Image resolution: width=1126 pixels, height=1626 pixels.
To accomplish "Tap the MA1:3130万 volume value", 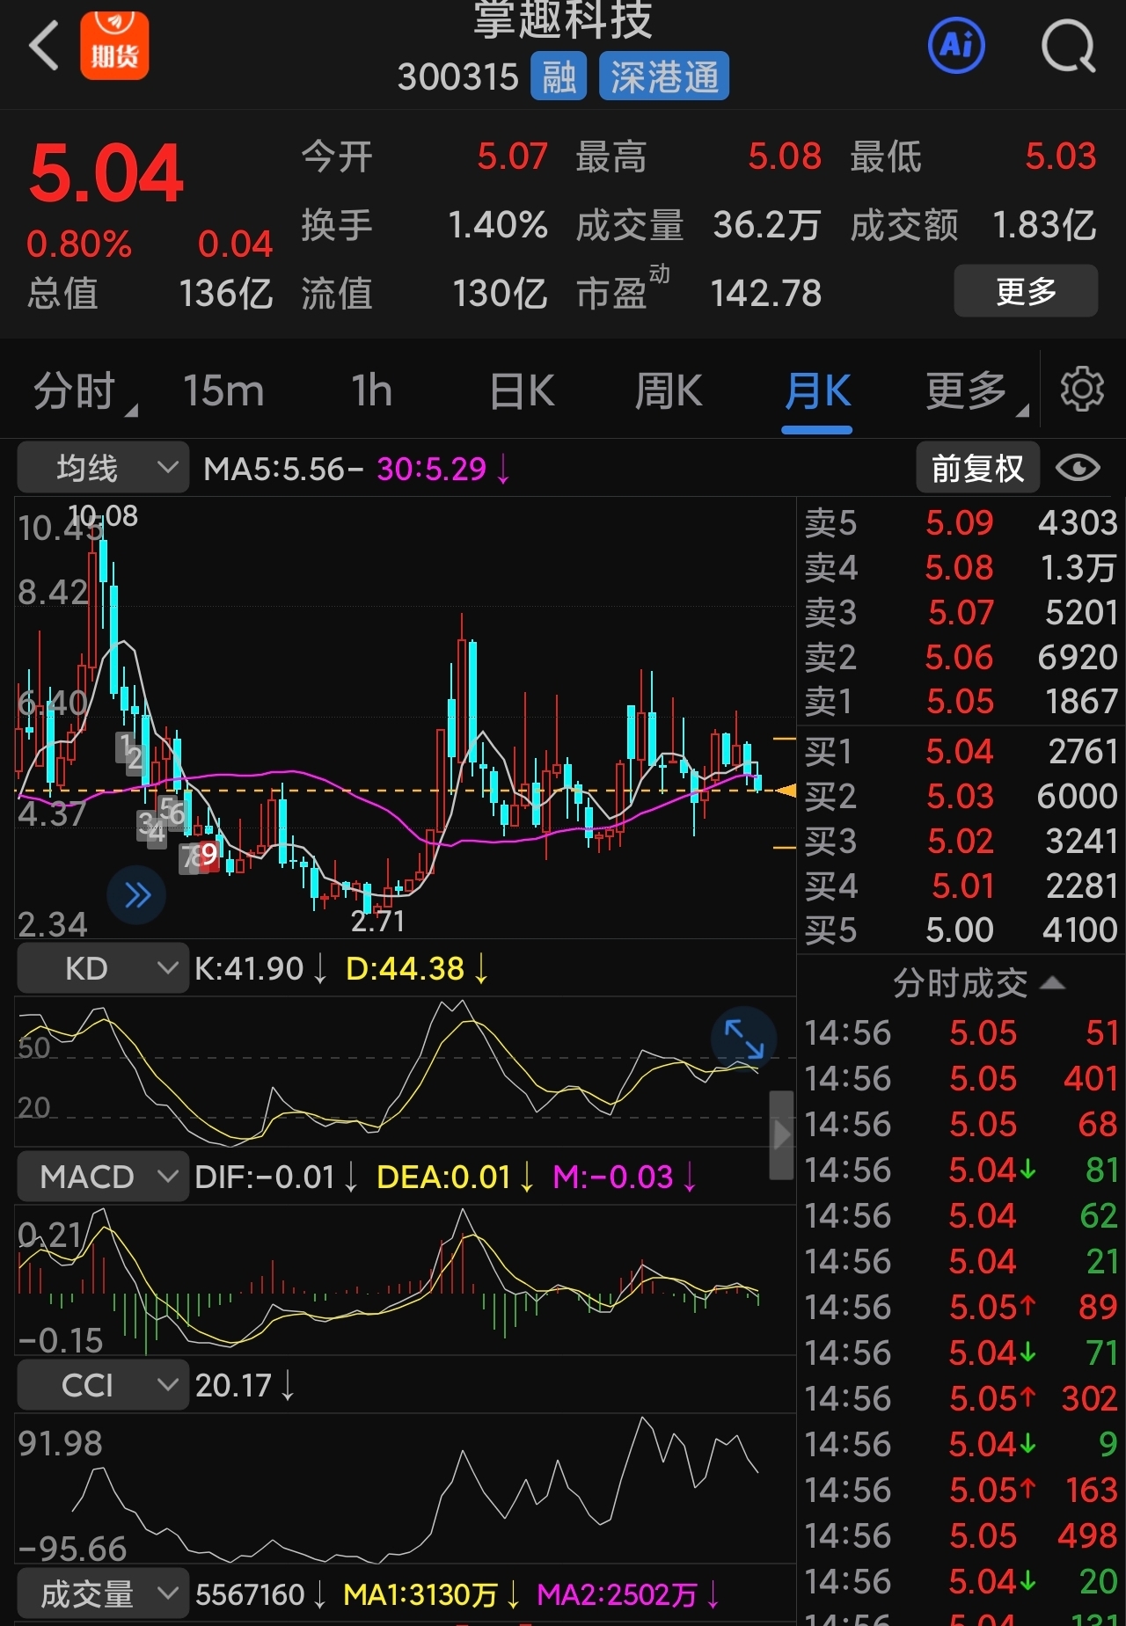I will (420, 1594).
